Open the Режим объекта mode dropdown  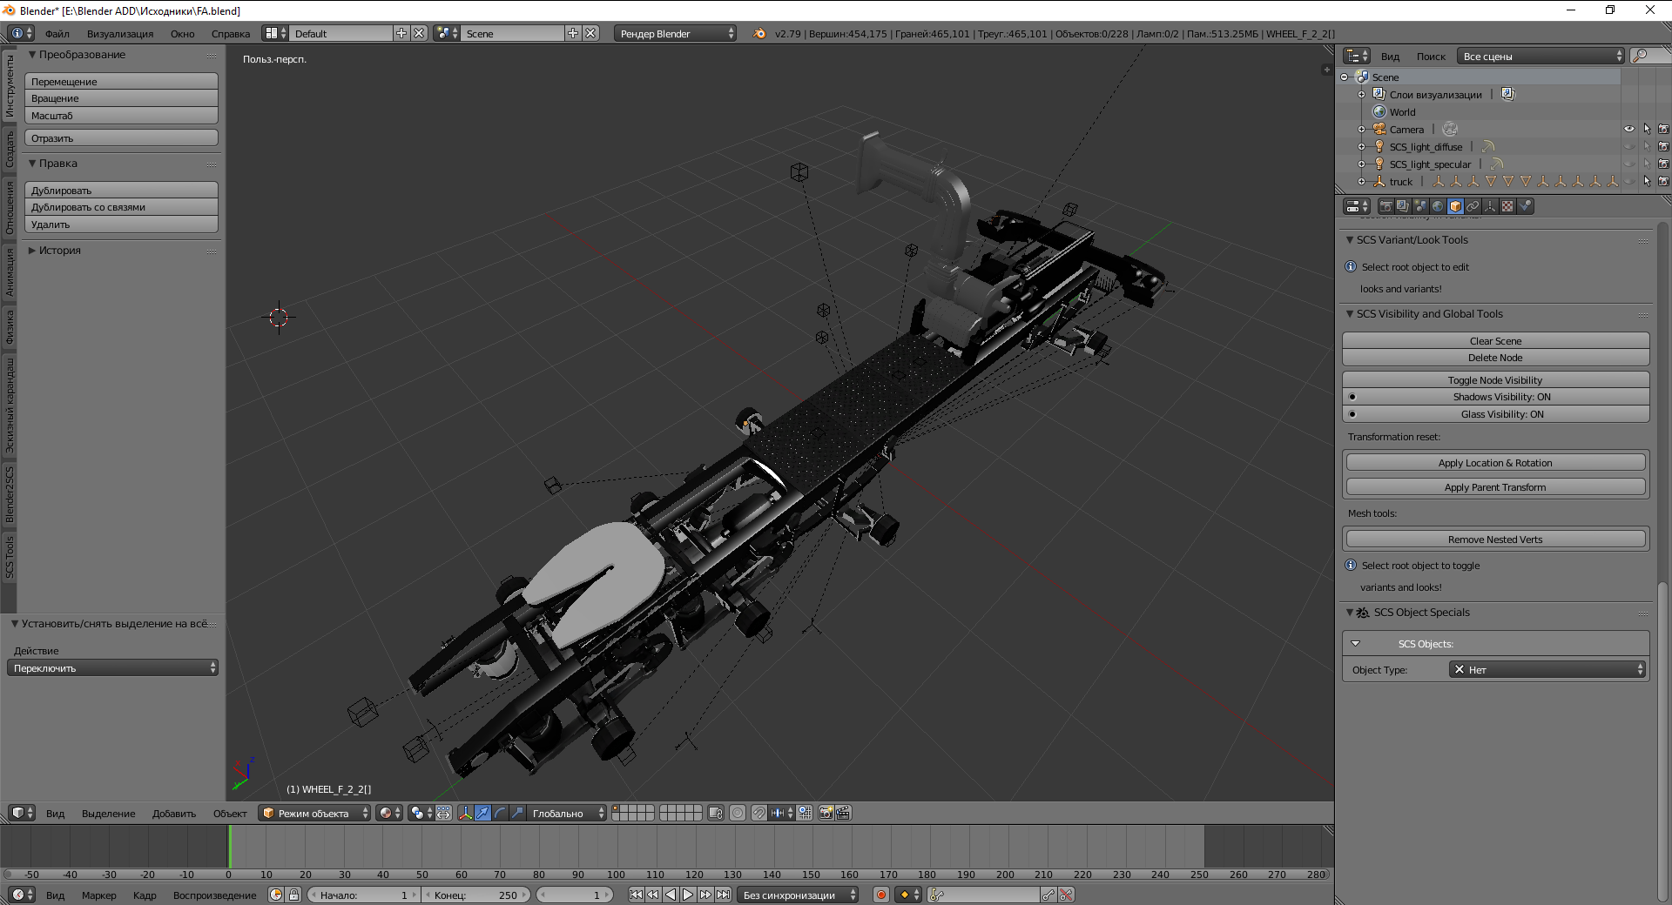pyautogui.click(x=315, y=813)
